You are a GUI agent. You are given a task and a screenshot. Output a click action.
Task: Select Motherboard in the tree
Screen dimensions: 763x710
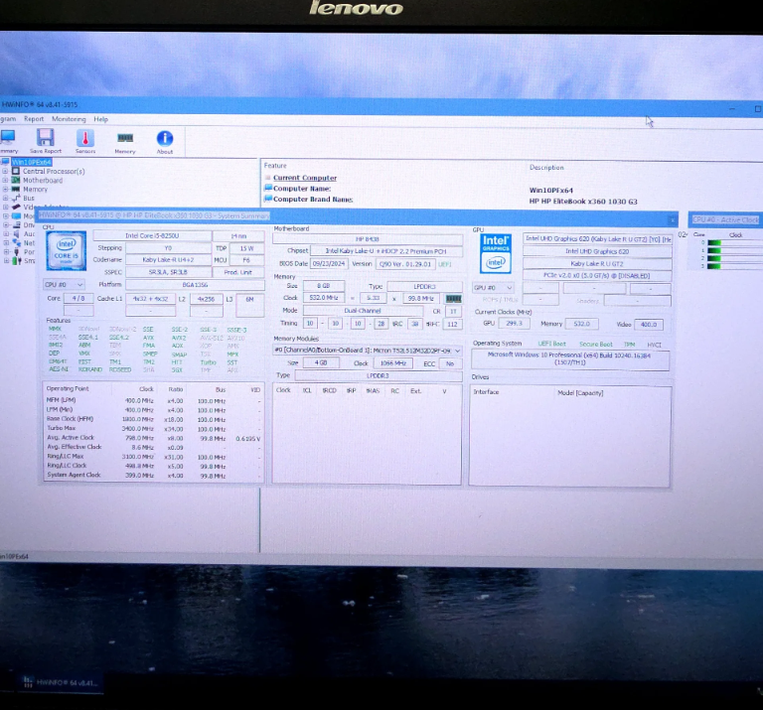pos(43,180)
